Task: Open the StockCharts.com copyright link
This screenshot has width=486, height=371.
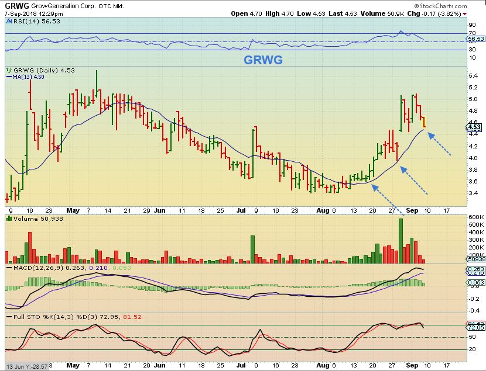Action: click(x=440, y=6)
